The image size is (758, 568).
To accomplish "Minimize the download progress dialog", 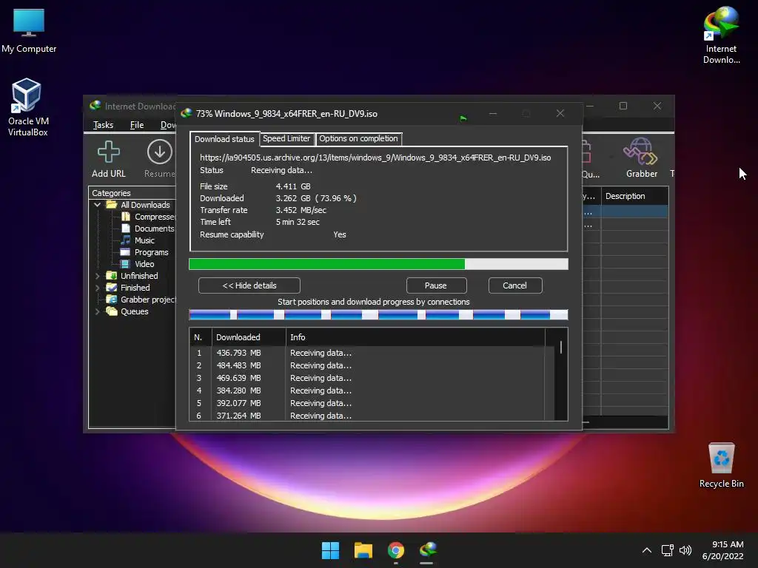I will (x=492, y=113).
